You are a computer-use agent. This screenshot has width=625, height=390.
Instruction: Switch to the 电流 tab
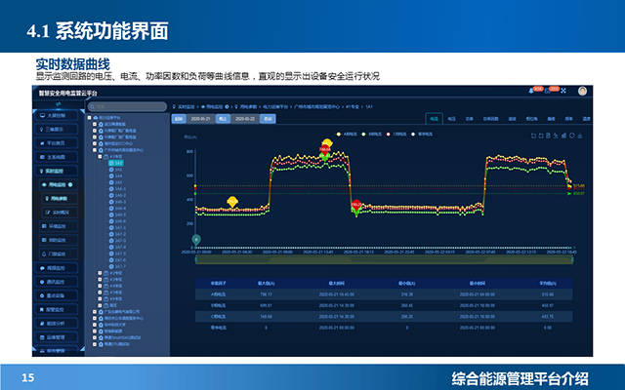[434, 119]
